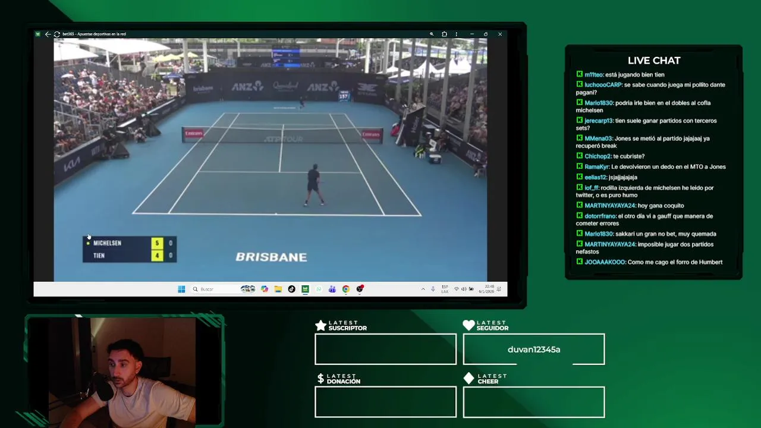
Task: Click the bet365 app icon in title bar
Action: click(38, 34)
